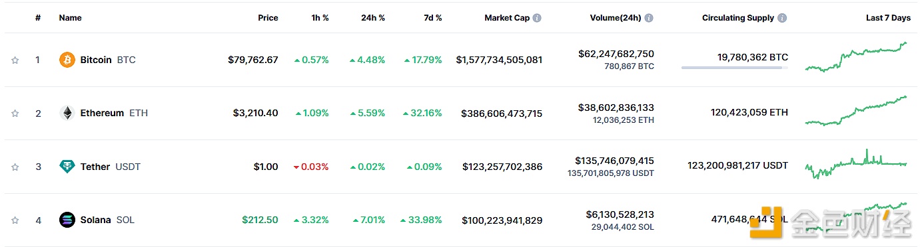Sort the table by Price column

[268, 18]
